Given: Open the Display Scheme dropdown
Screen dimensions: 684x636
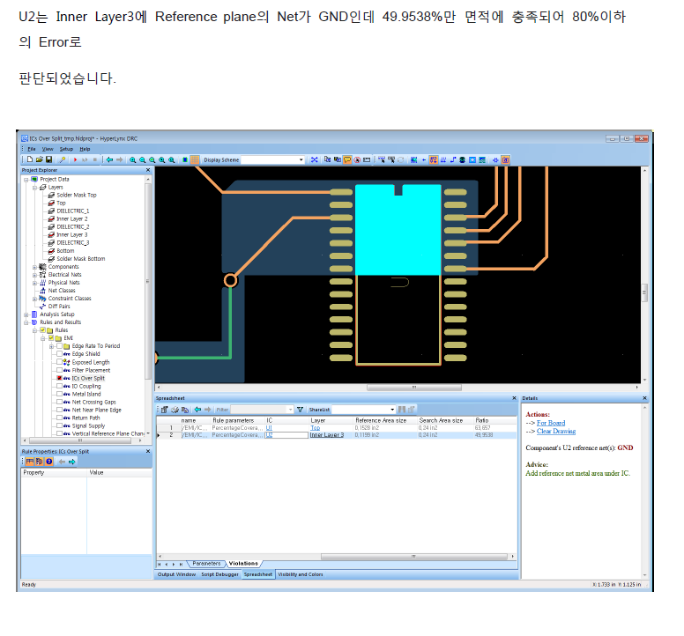Looking at the screenshot, I should (301, 159).
